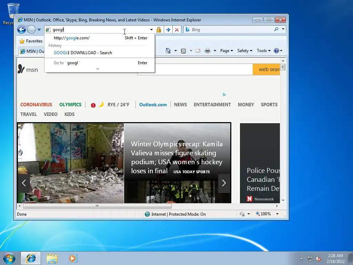Show hidden tray icons arrow

(301, 258)
